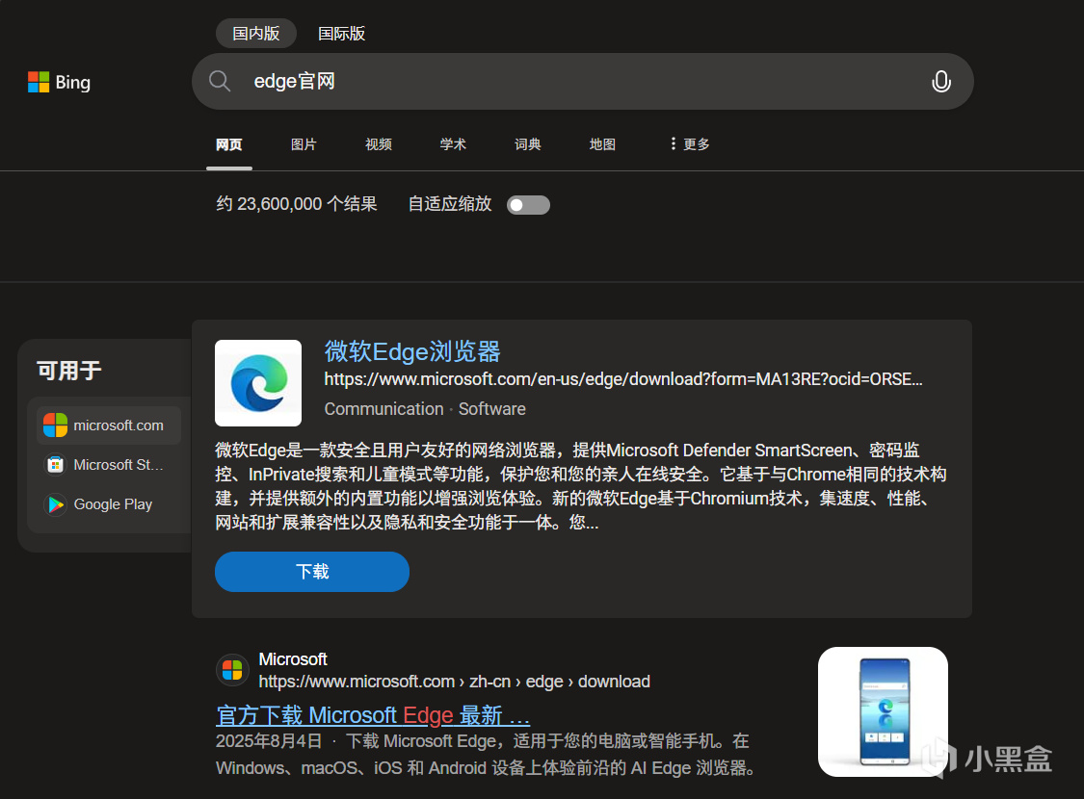The image size is (1084, 799).
Task: Click the blue 下载 button
Action: [312, 572]
